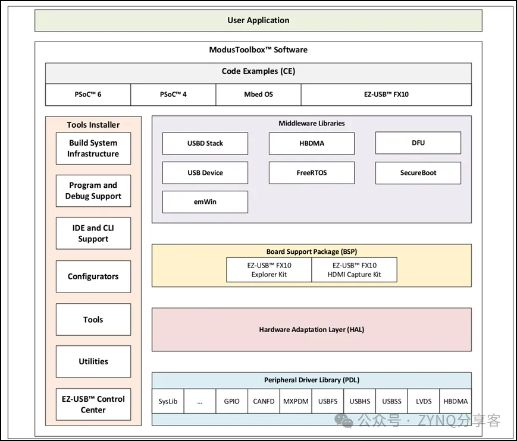Click Program and Debug Support box
This screenshot has height=441, width=517.
coord(93,191)
